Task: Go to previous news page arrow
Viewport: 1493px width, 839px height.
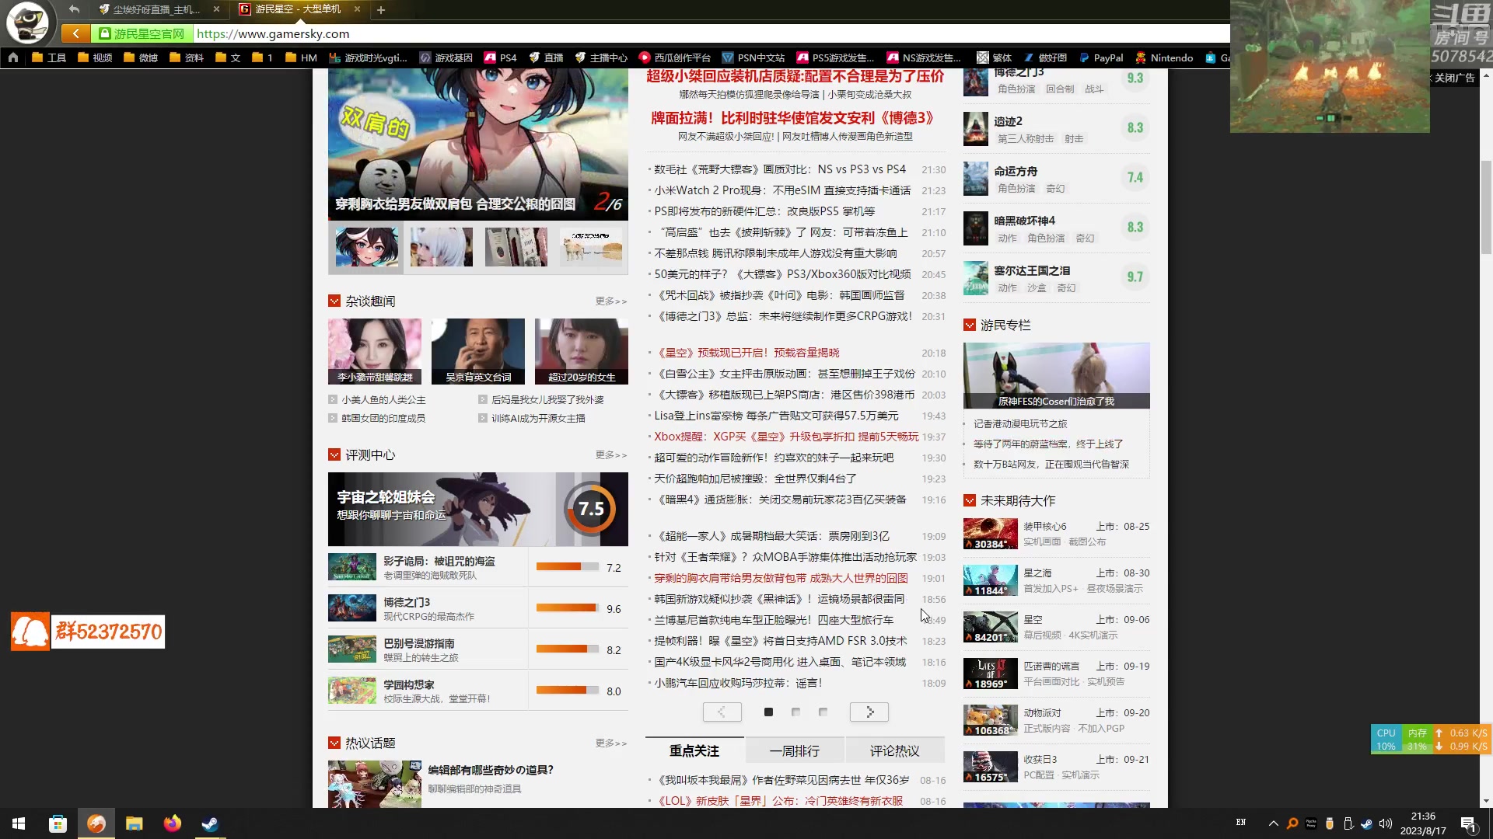Action: click(722, 712)
